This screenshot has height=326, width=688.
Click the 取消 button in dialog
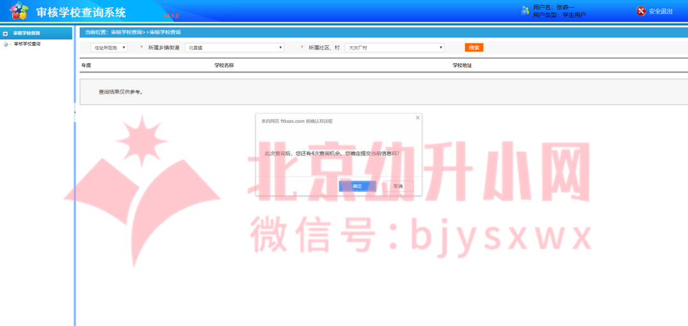click(398, 186)
